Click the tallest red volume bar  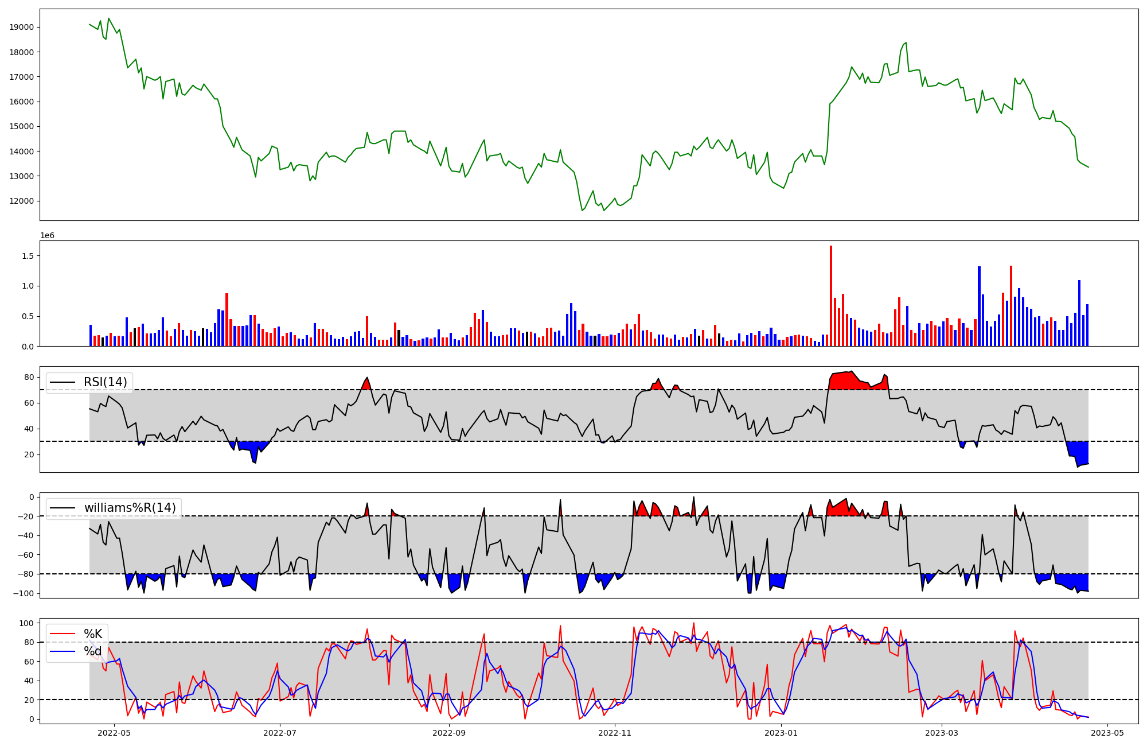tap(830, 296)
